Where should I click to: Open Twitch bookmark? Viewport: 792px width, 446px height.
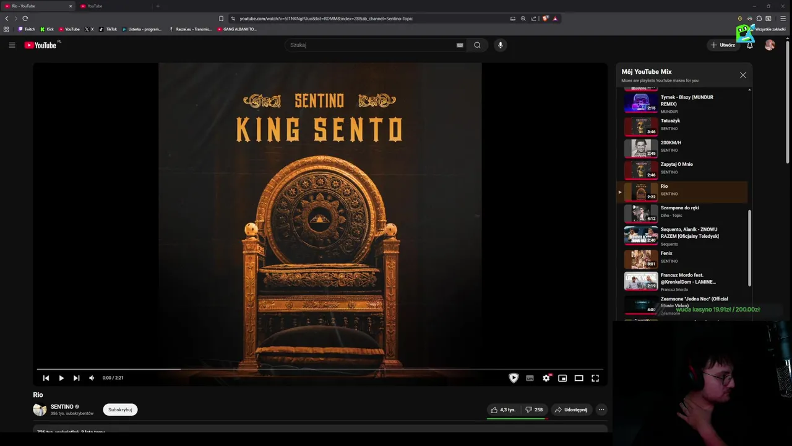[x=27, y=29]
